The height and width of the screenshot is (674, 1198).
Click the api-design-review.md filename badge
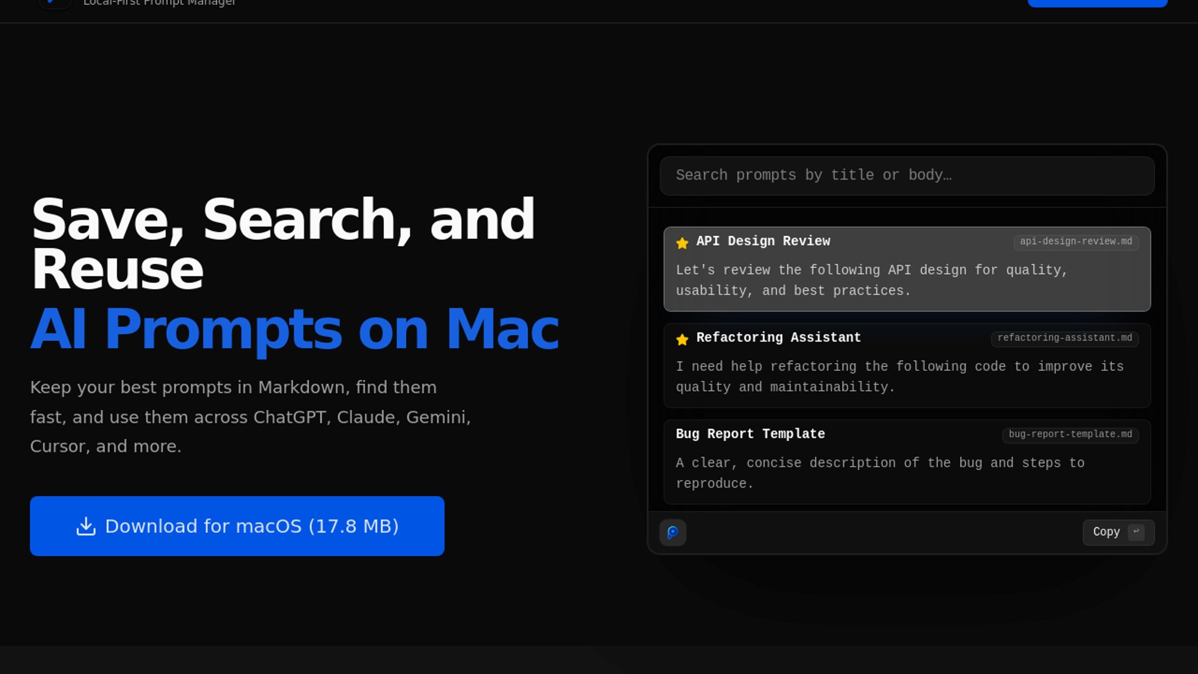pos(1076,242)
